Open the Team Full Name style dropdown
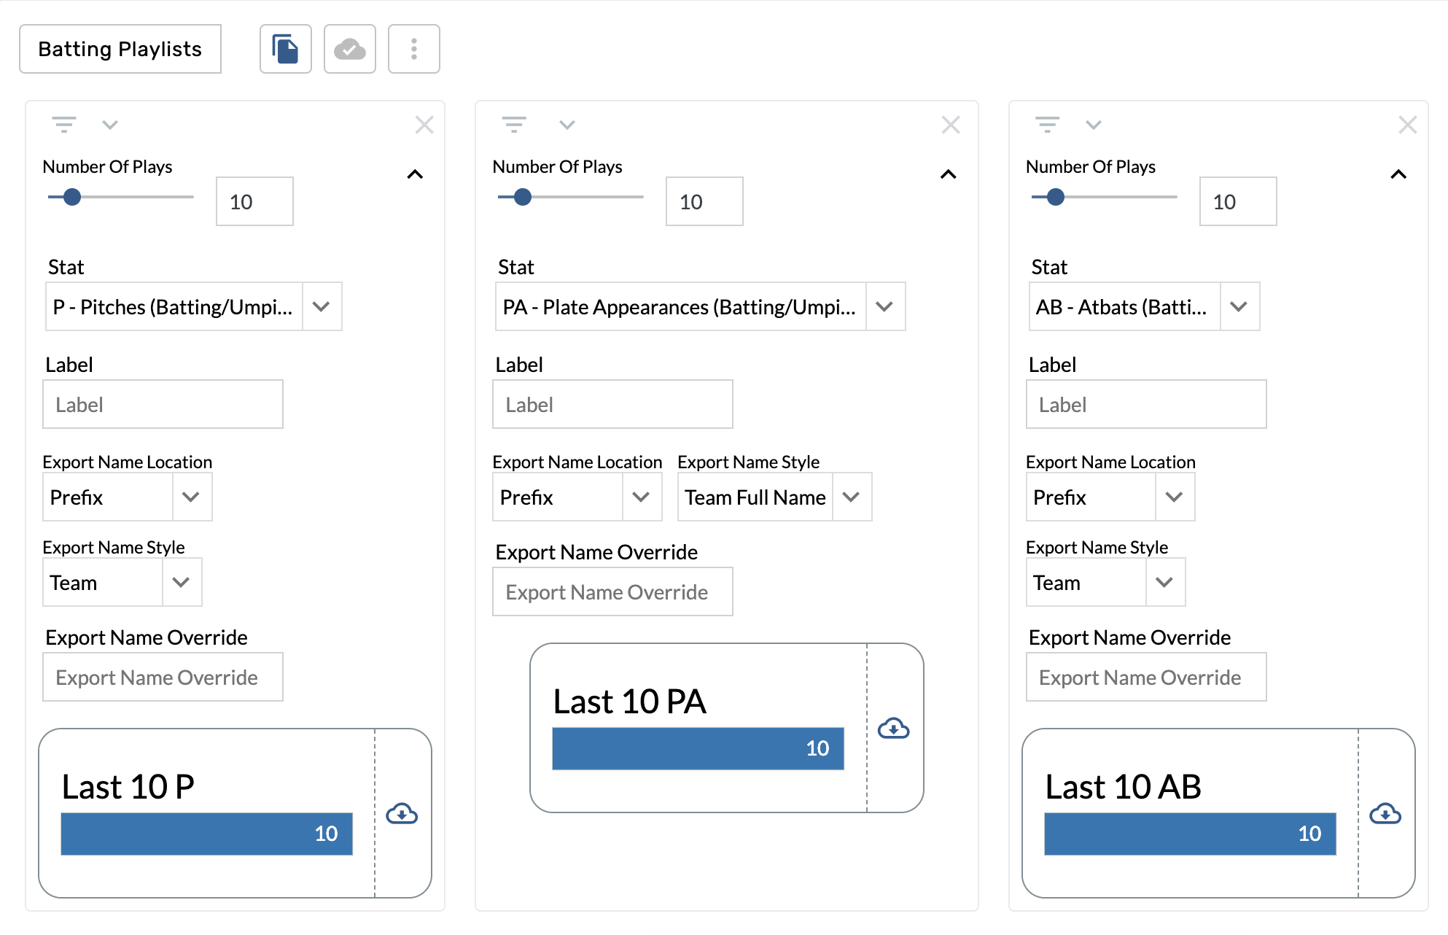This screenshot has height=935, width=1448. click(x=851, y=497)
